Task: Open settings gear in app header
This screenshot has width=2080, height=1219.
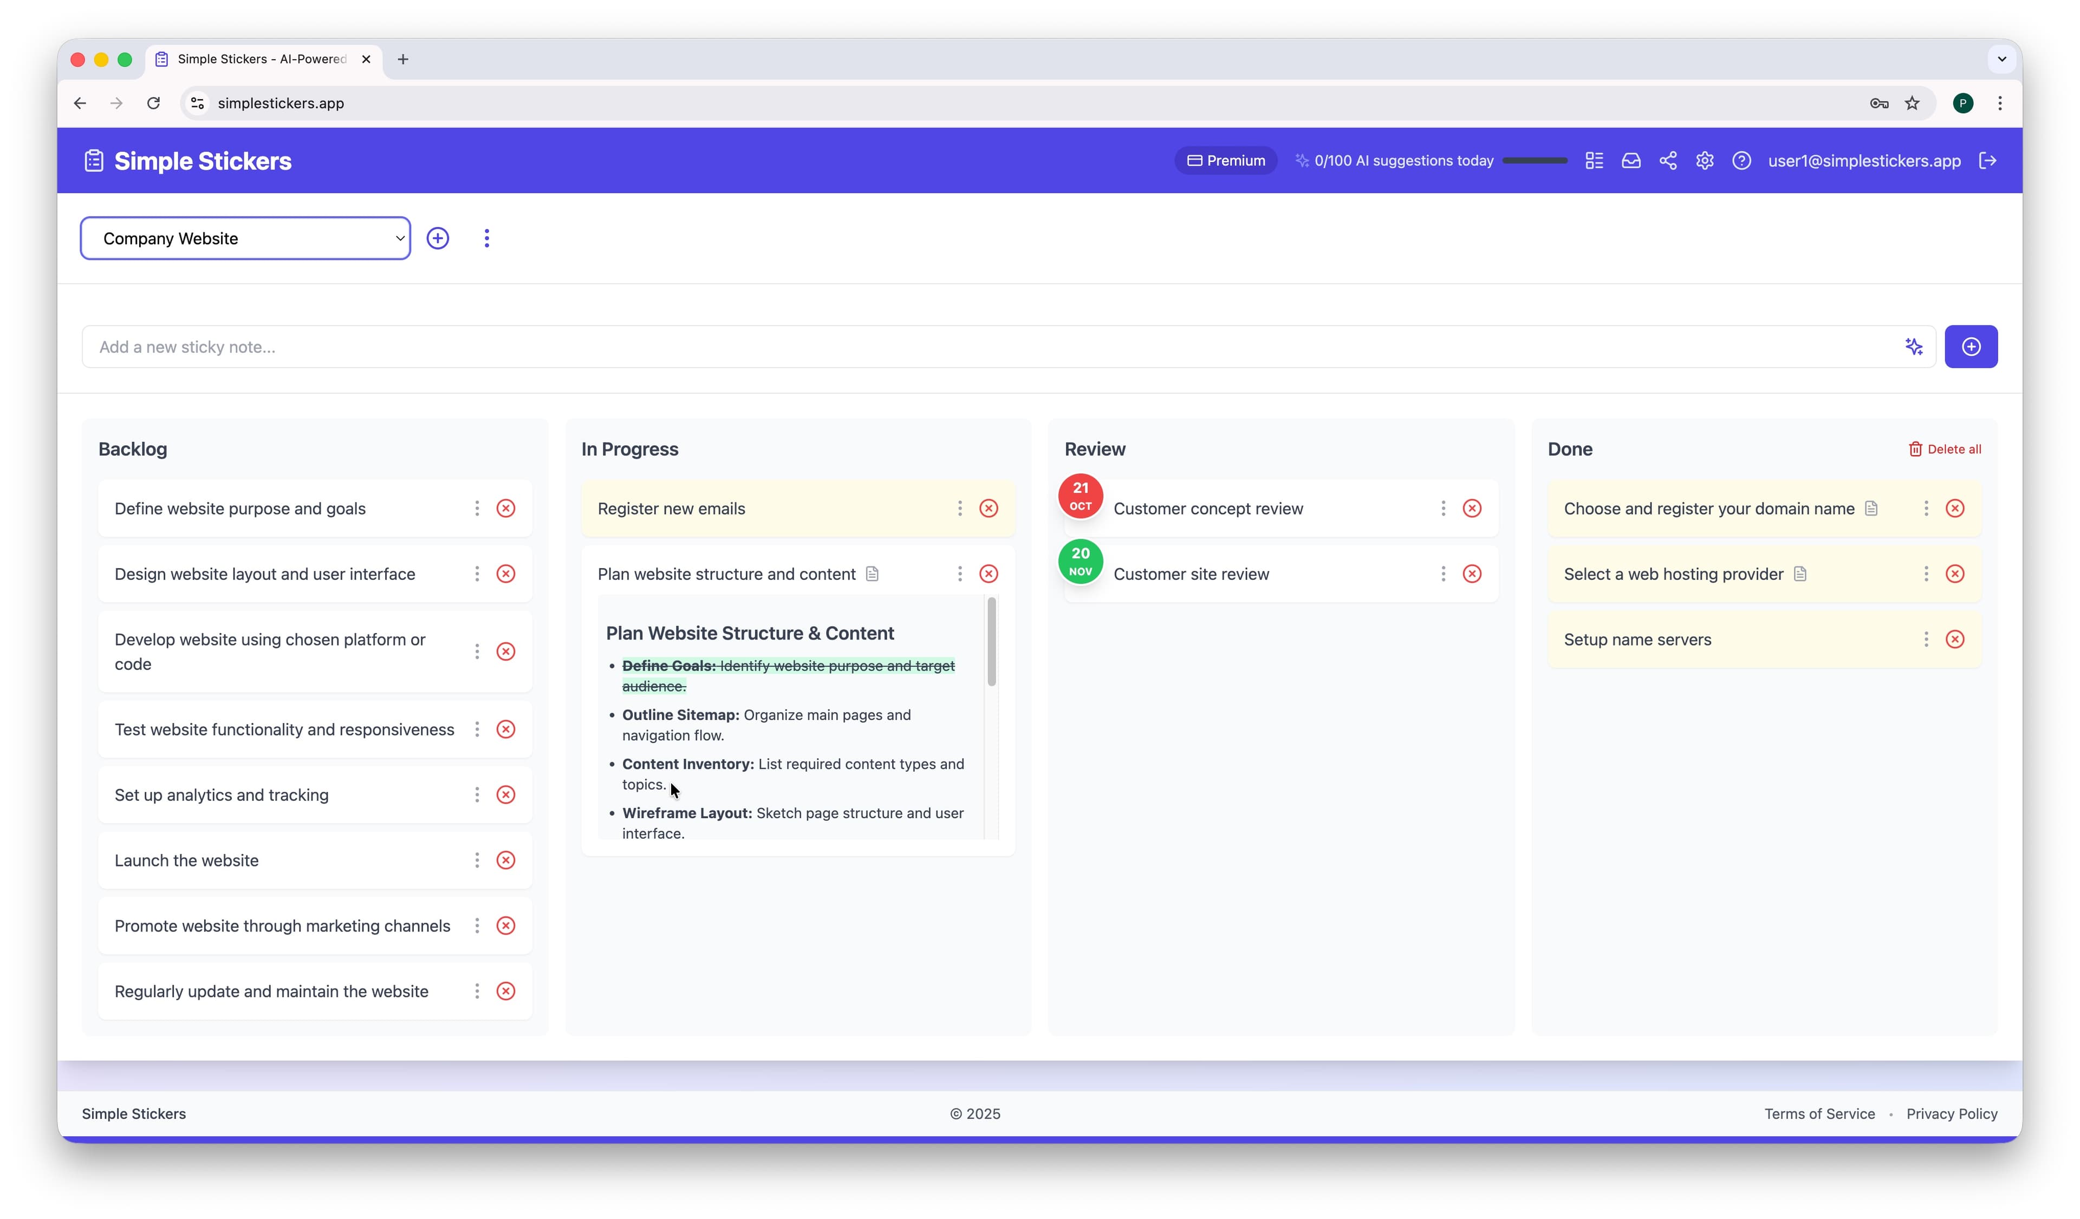Action: point(1705,161)
